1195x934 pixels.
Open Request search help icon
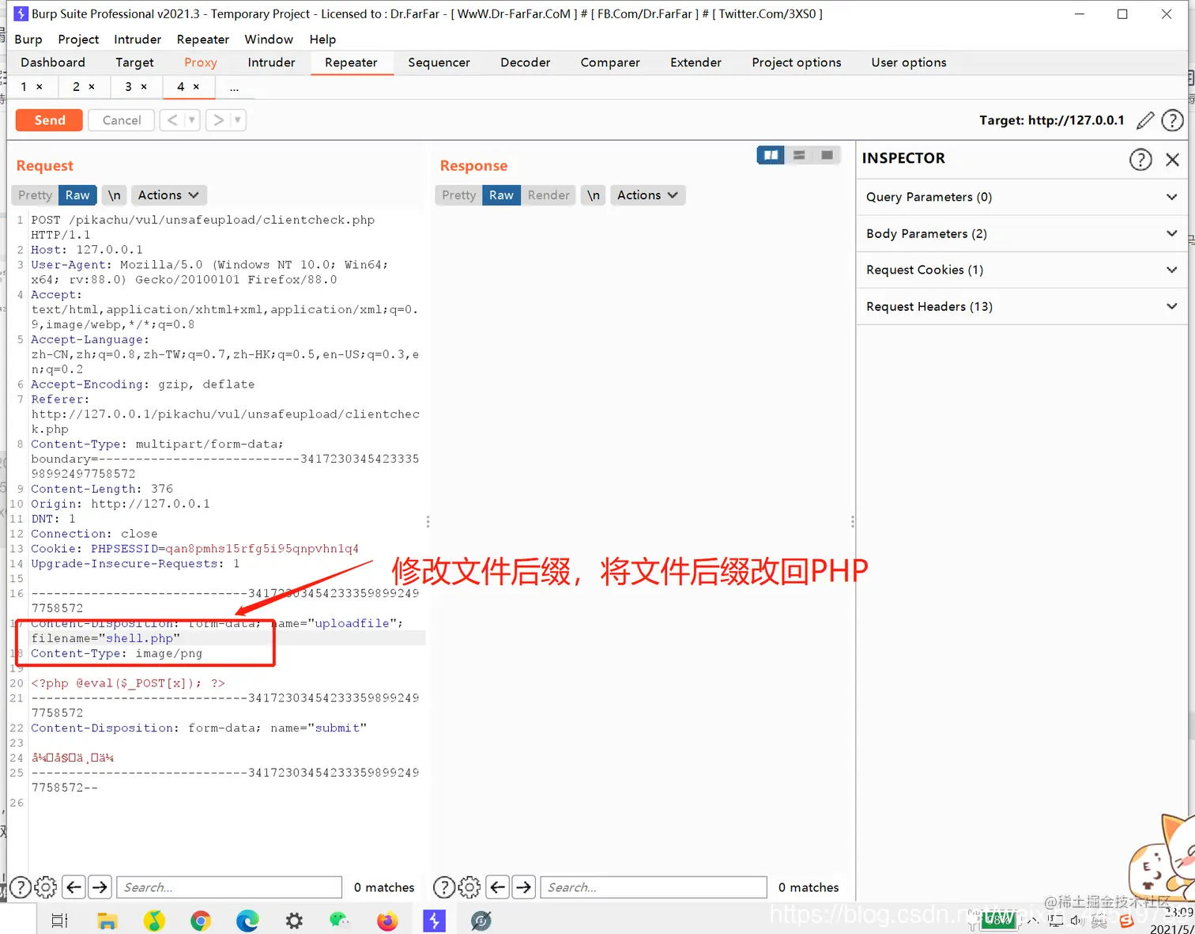click(x=21, y=887)
